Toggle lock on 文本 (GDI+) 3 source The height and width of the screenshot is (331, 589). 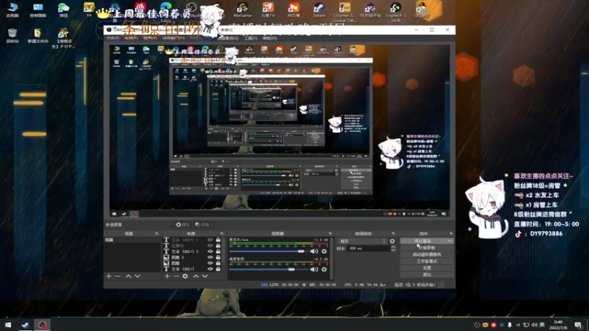(x=218, y=252)
